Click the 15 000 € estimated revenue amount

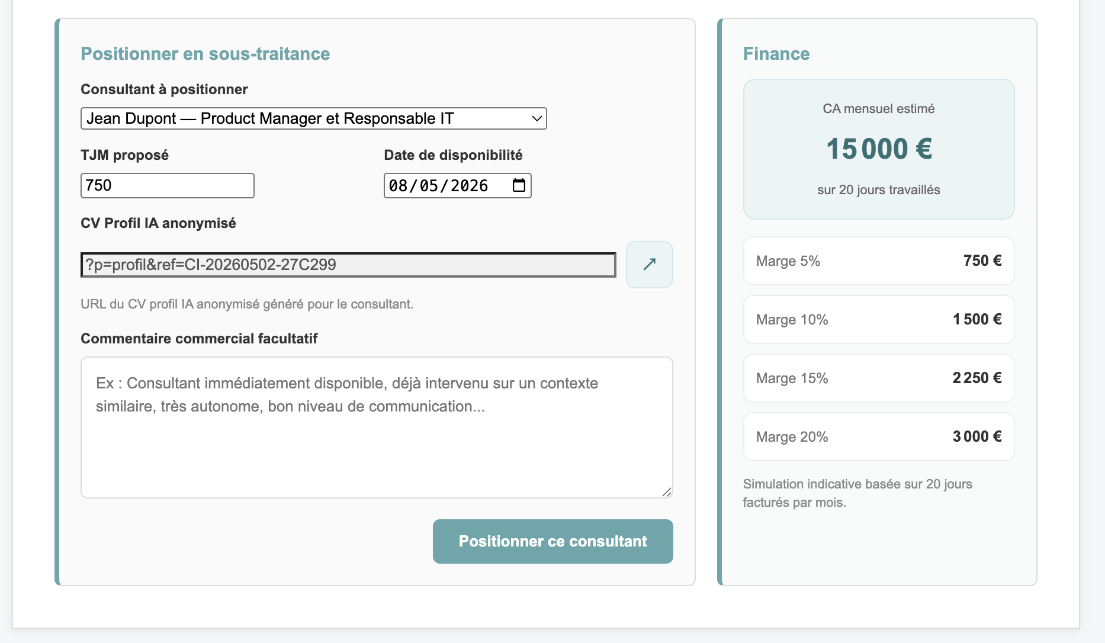point(879,149)
